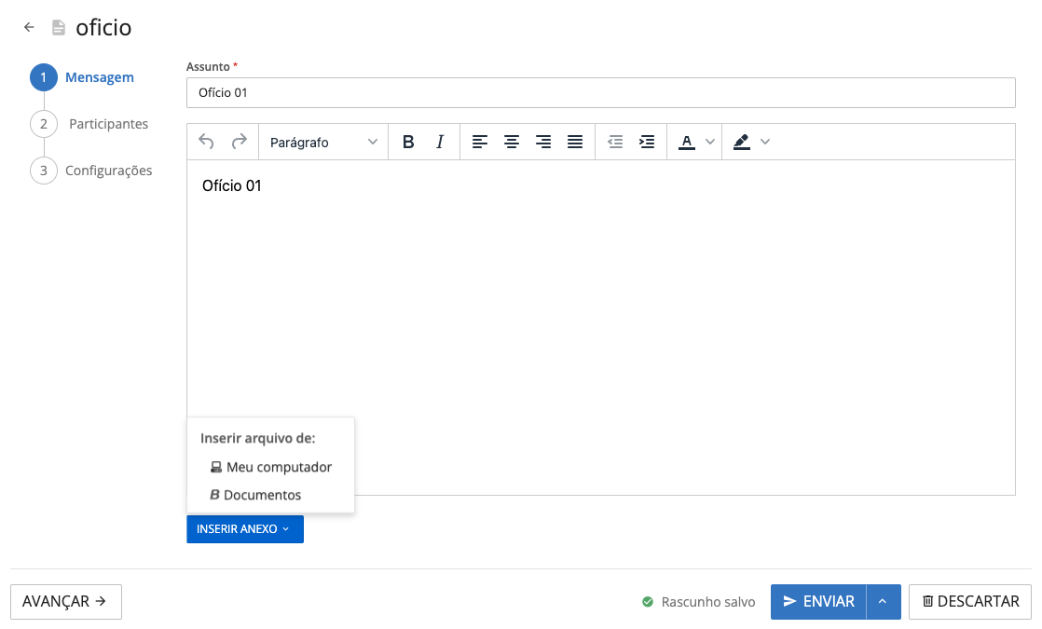Decrease paragraph indent
This screenshot has height=629, width=1042.
pos(615,142)
